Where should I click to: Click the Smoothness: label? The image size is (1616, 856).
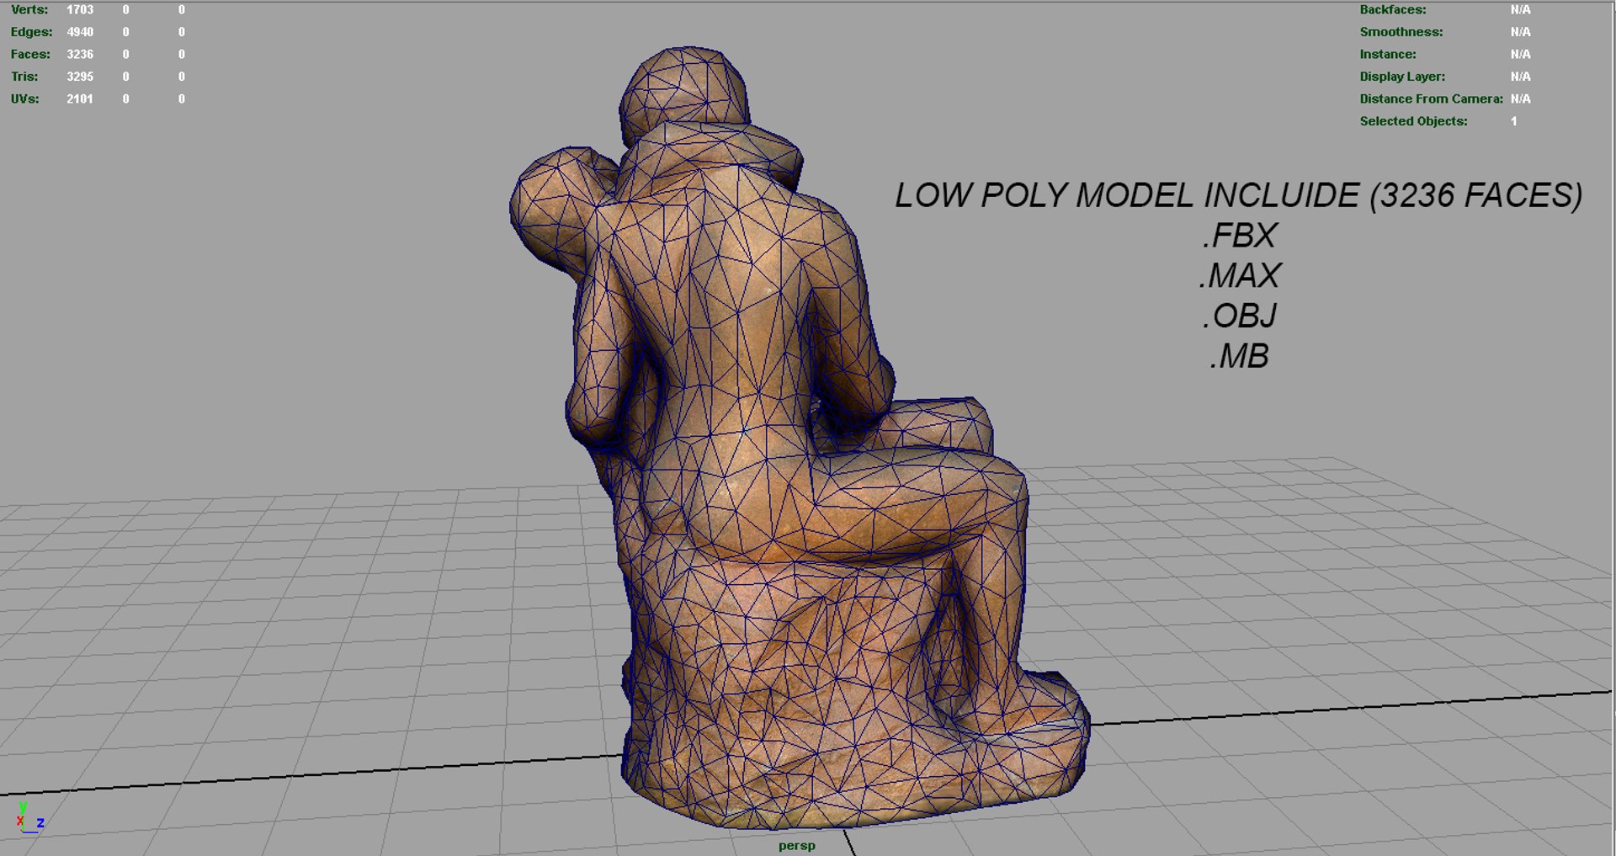[1401, 32]
